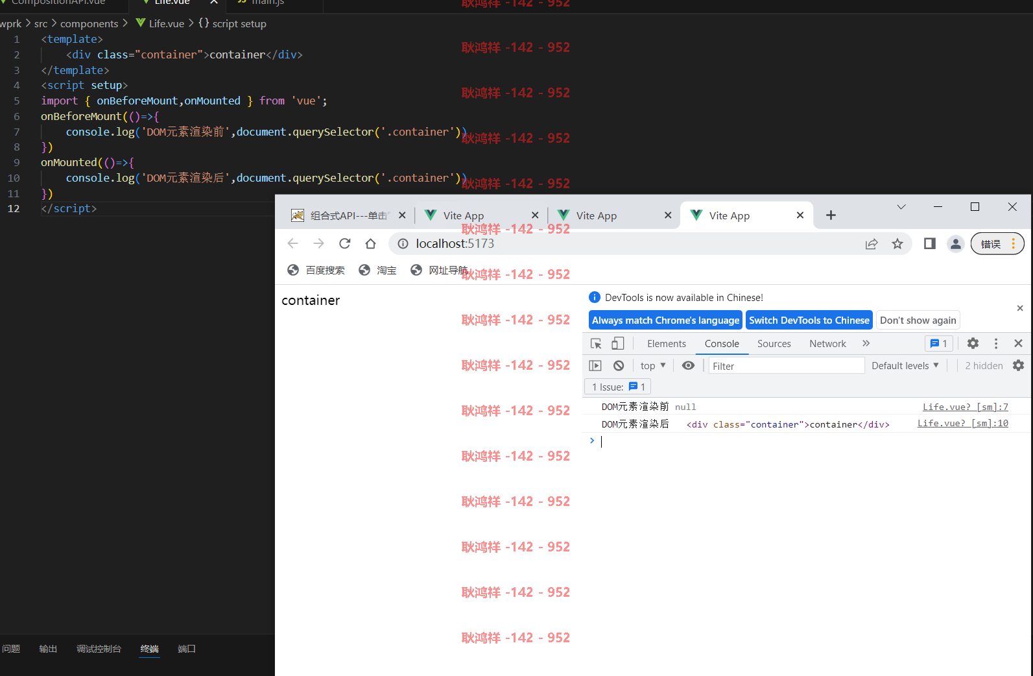Open a new Chrome tab

tap(831, 215)
